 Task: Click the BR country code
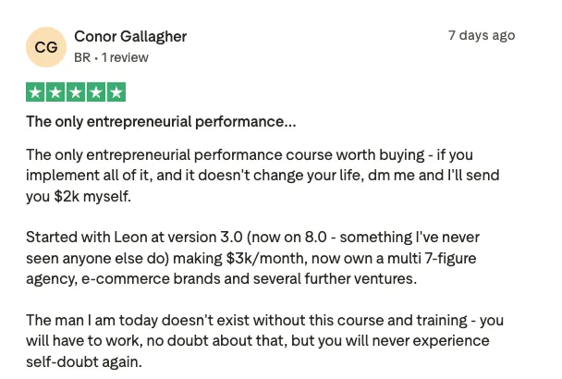[82, 57]
